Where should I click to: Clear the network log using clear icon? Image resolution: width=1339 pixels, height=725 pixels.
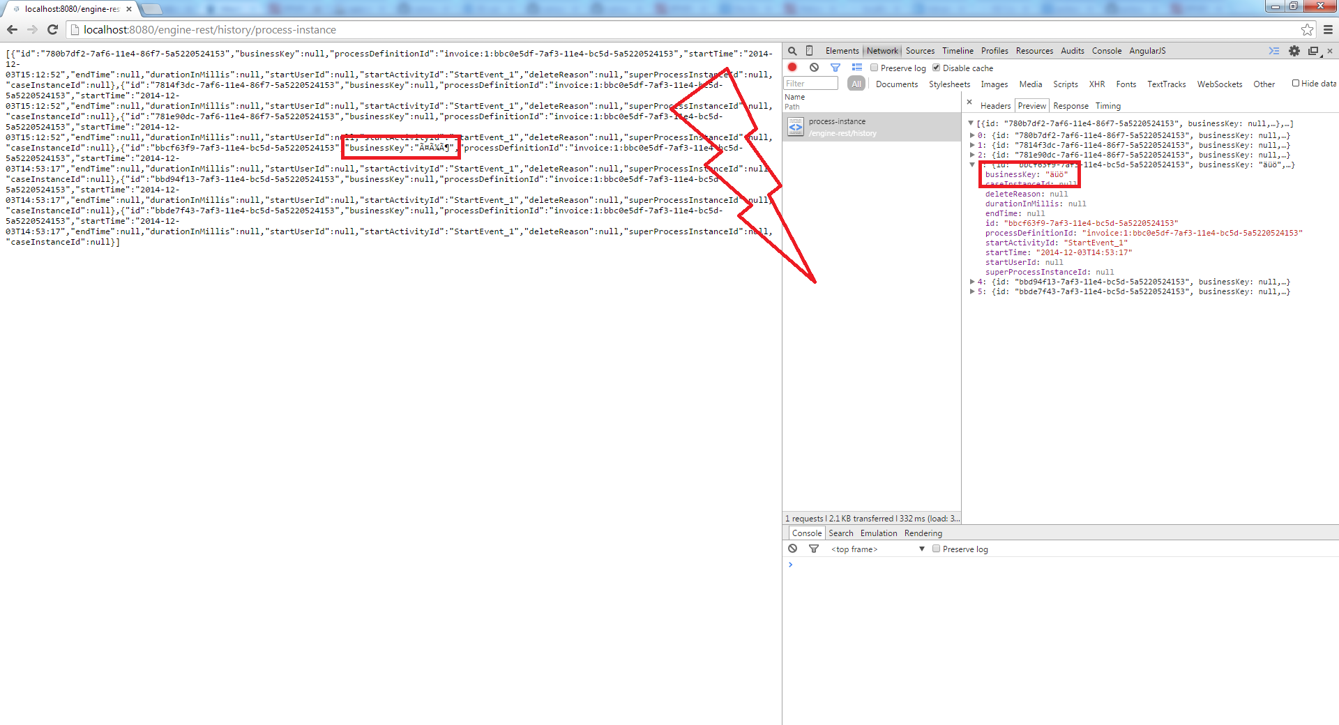pyautogui.click(x=814, y=68)
